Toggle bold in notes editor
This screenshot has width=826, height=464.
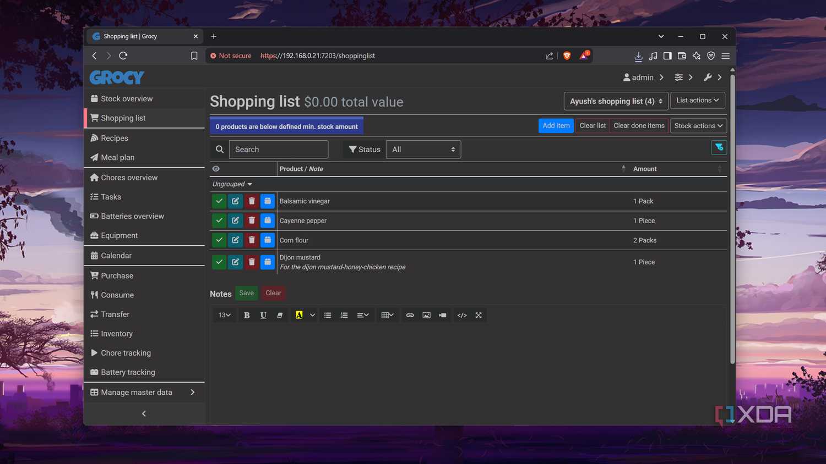tap(247, 315)
